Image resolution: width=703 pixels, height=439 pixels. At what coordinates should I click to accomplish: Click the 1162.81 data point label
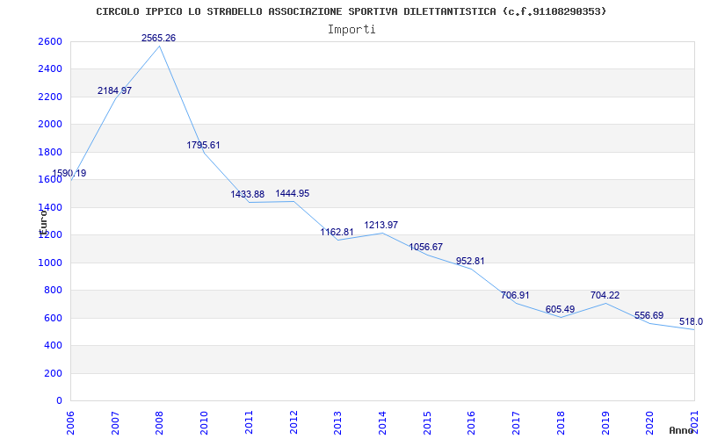(337, 232)
